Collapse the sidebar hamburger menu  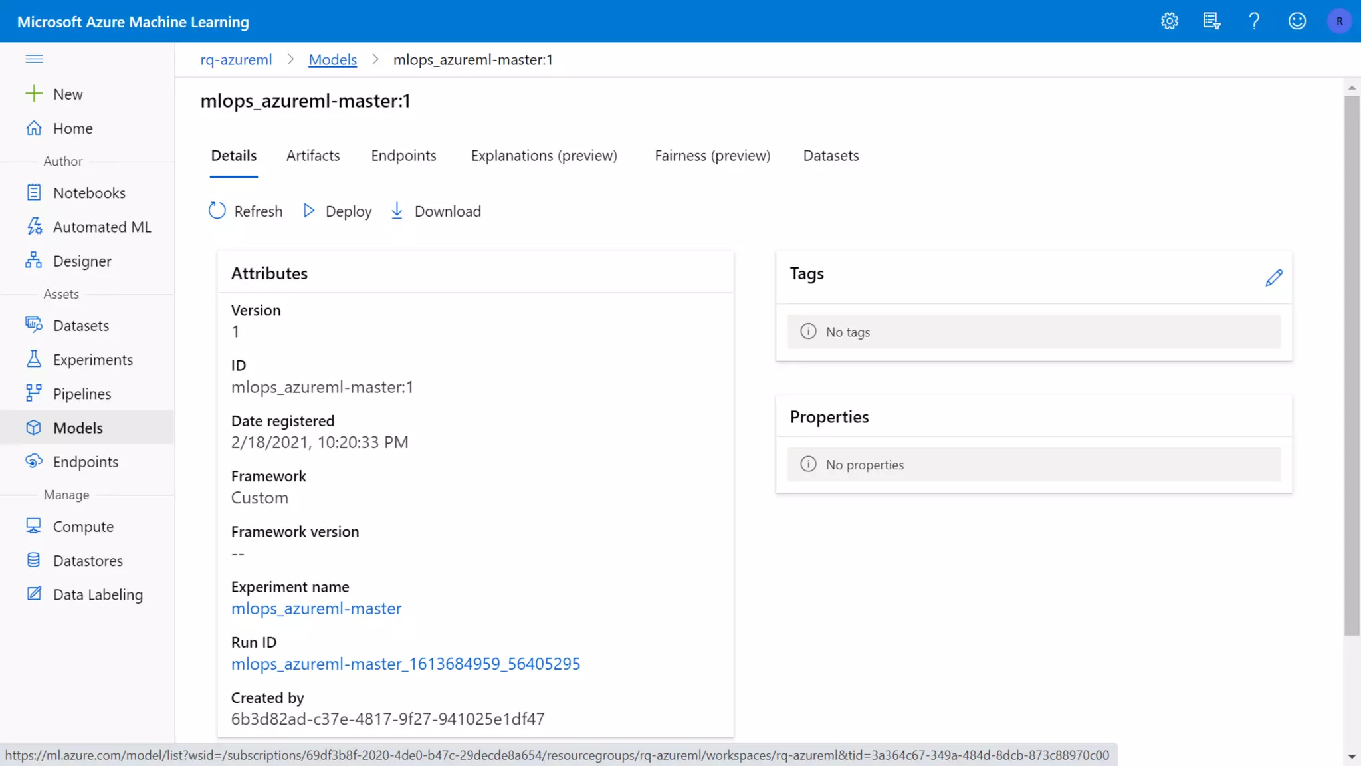click(x=34, y=59)
